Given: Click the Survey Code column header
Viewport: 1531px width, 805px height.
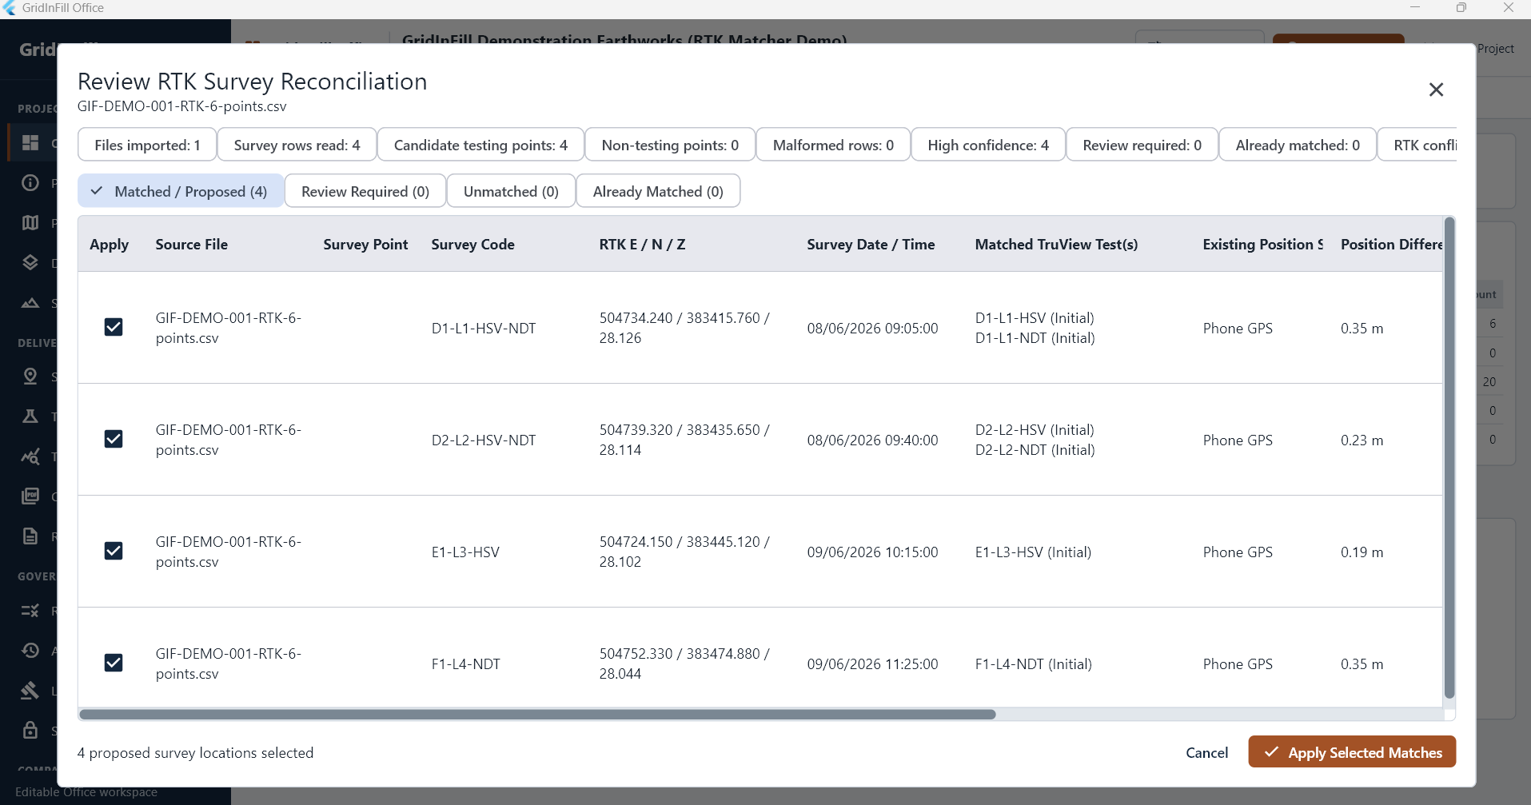Looking at the screenshot, I should 472,245.
